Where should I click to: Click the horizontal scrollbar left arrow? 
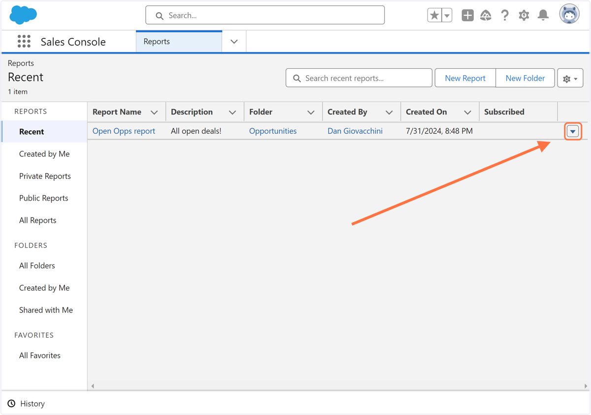point(93,386)
